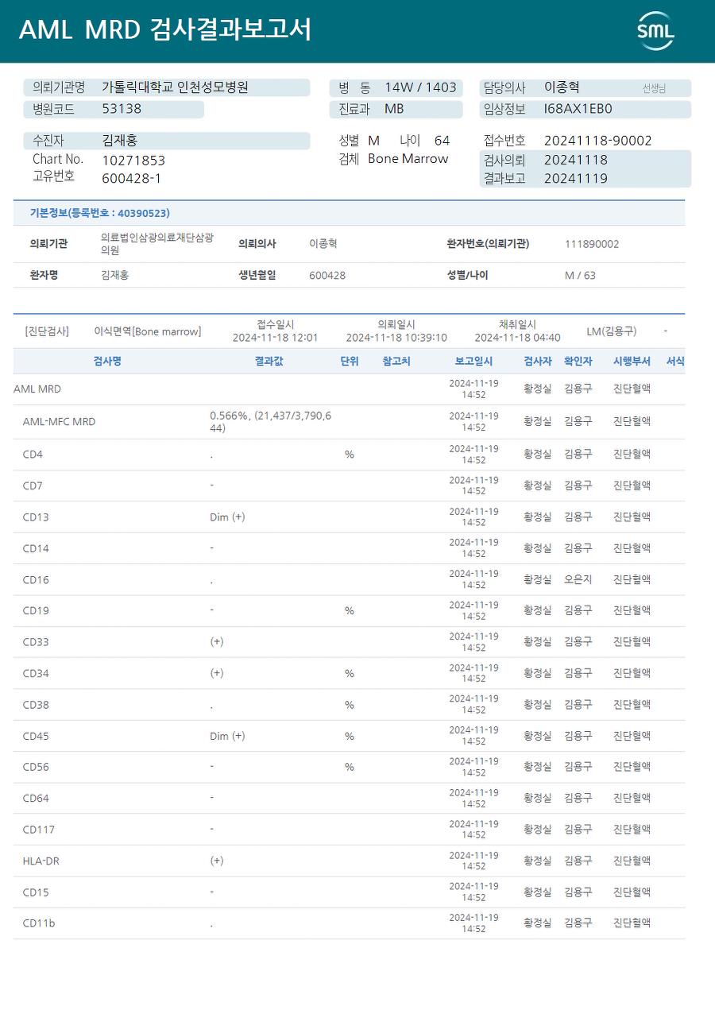715x1010 pixels.
Task: Click result report date 20241119
Action: pyautogui.click(x=576, y=179)
